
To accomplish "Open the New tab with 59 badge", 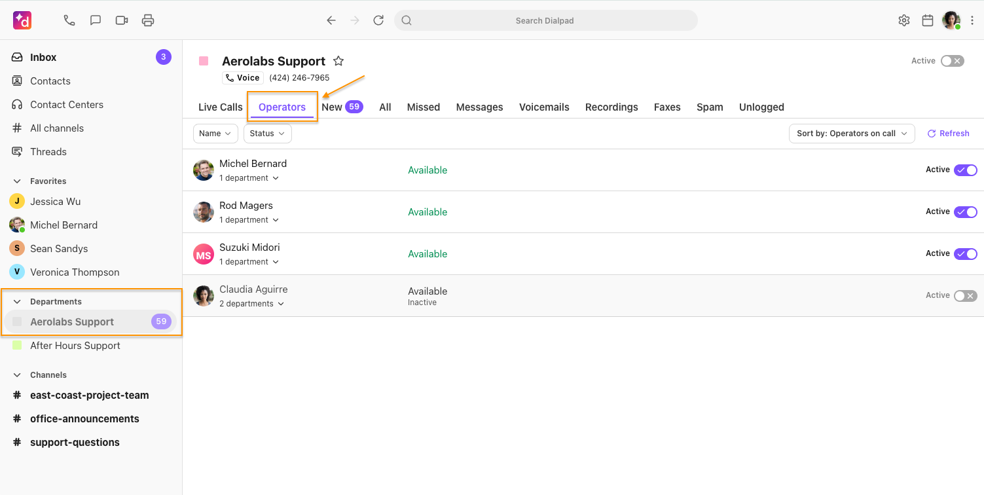I will tap(342, 107).
